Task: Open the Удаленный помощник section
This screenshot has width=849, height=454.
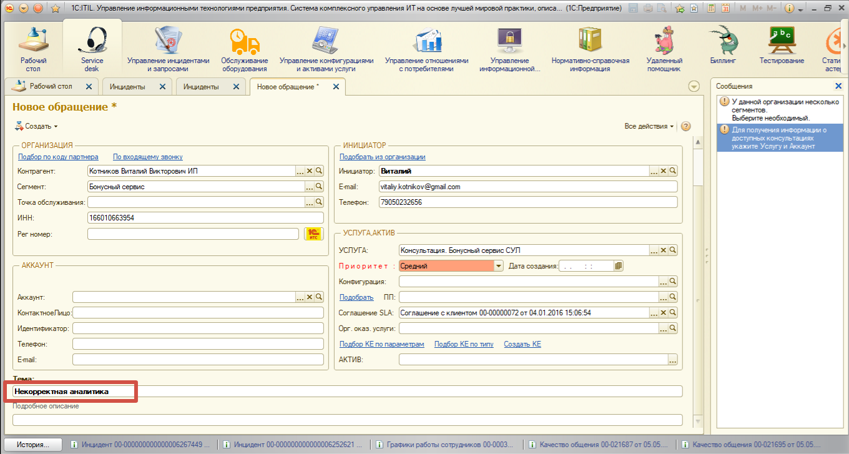Action: pyautogui.click(x=664, y=47)
